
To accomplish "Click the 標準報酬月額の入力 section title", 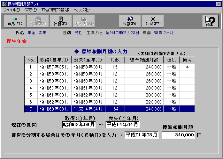I will [104, 52].
